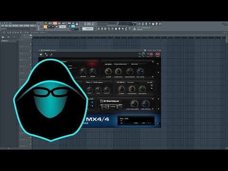Image resolution: width=228 pixels, height=171 pixels.
Task: Click the preset display showing Bass
Action: coord(136,121)
